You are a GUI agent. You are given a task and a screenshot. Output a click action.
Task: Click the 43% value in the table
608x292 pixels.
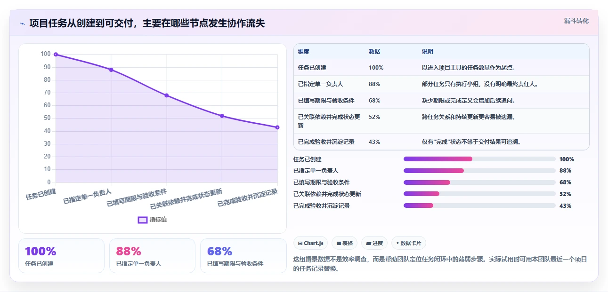[374, 142]
